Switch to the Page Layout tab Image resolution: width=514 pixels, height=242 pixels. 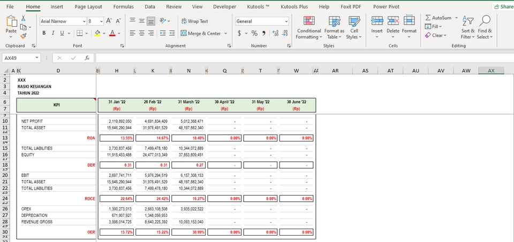[x=88, y=6]
